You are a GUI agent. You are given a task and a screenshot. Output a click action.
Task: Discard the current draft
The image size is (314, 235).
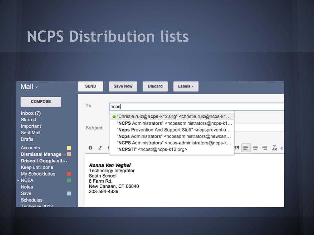(x=155, y=86)
